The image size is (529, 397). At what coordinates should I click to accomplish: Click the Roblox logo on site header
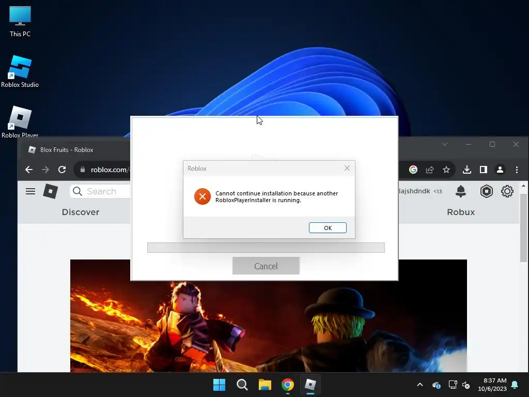[51, 191]
